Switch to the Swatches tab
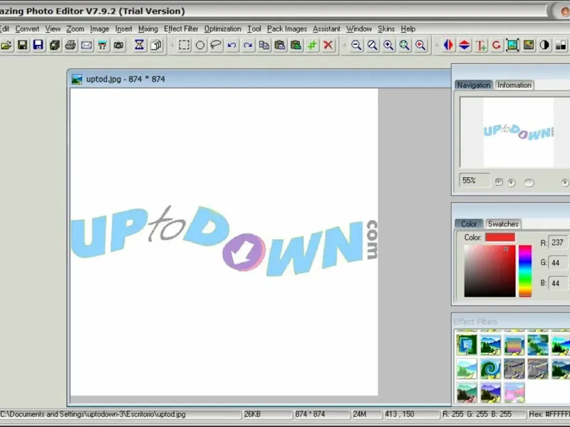Screen dimensions: 570x427 click(x=503, y=223)
